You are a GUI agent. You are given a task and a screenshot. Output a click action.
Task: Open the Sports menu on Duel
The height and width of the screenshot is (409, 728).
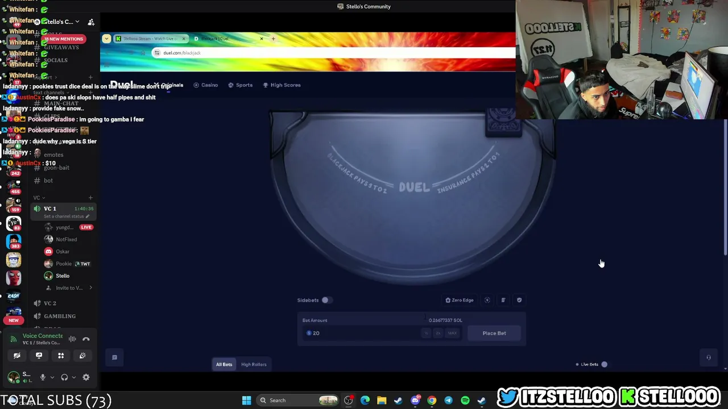241,85
